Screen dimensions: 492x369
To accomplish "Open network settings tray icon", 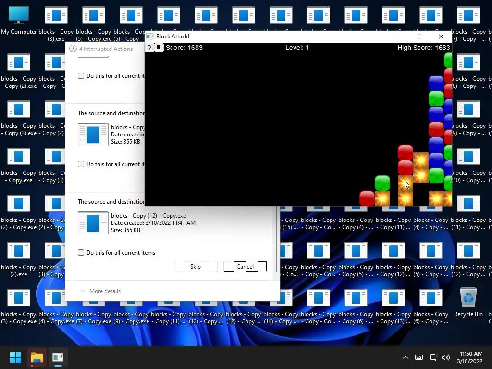I will [x=434, y=357].
